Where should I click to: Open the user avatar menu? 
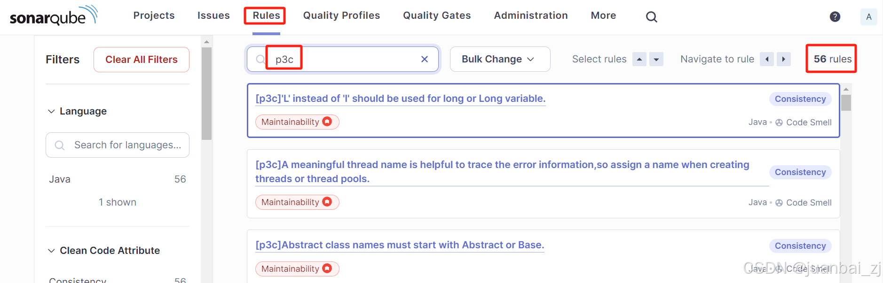(869, 16)
